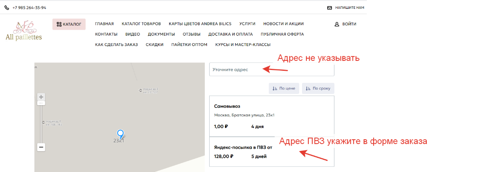Click the envelope icon beside Напишите нам
Image resolution: width=480 pixels, height=172 pixels.
[x=330, y=8]
